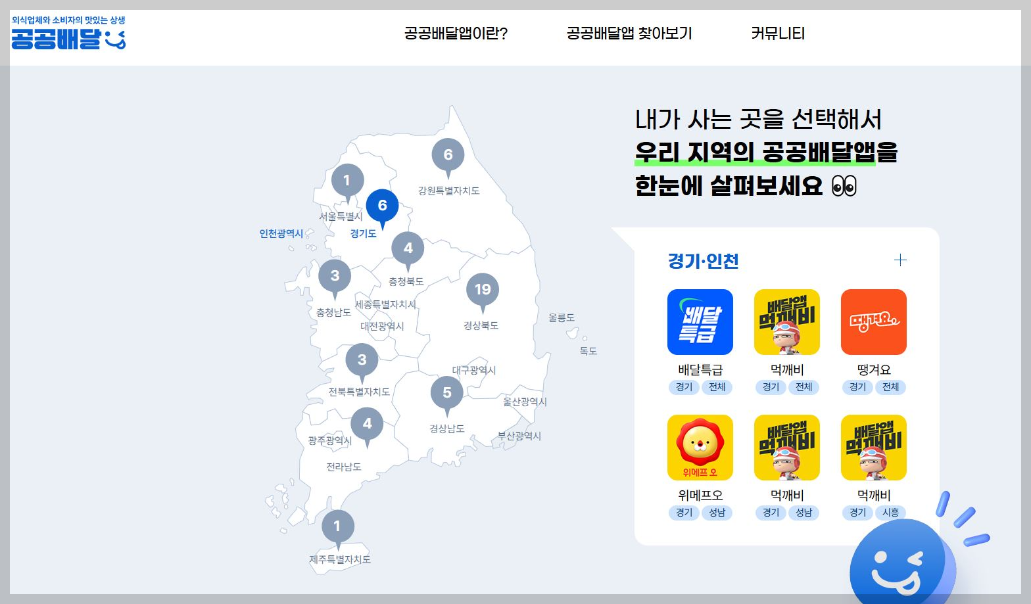Image resolution: width=1031 pixels, height=604 pixels.
Task: Select the blue 경기도 map pin showing 6
Action: tap(382, 208)
